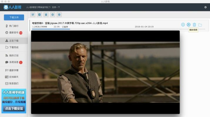Click the fourth circular icon in the top toolbar

point(53,15)
